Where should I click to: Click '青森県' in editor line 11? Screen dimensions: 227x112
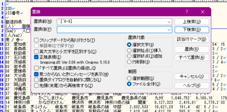tap(20, 48)
